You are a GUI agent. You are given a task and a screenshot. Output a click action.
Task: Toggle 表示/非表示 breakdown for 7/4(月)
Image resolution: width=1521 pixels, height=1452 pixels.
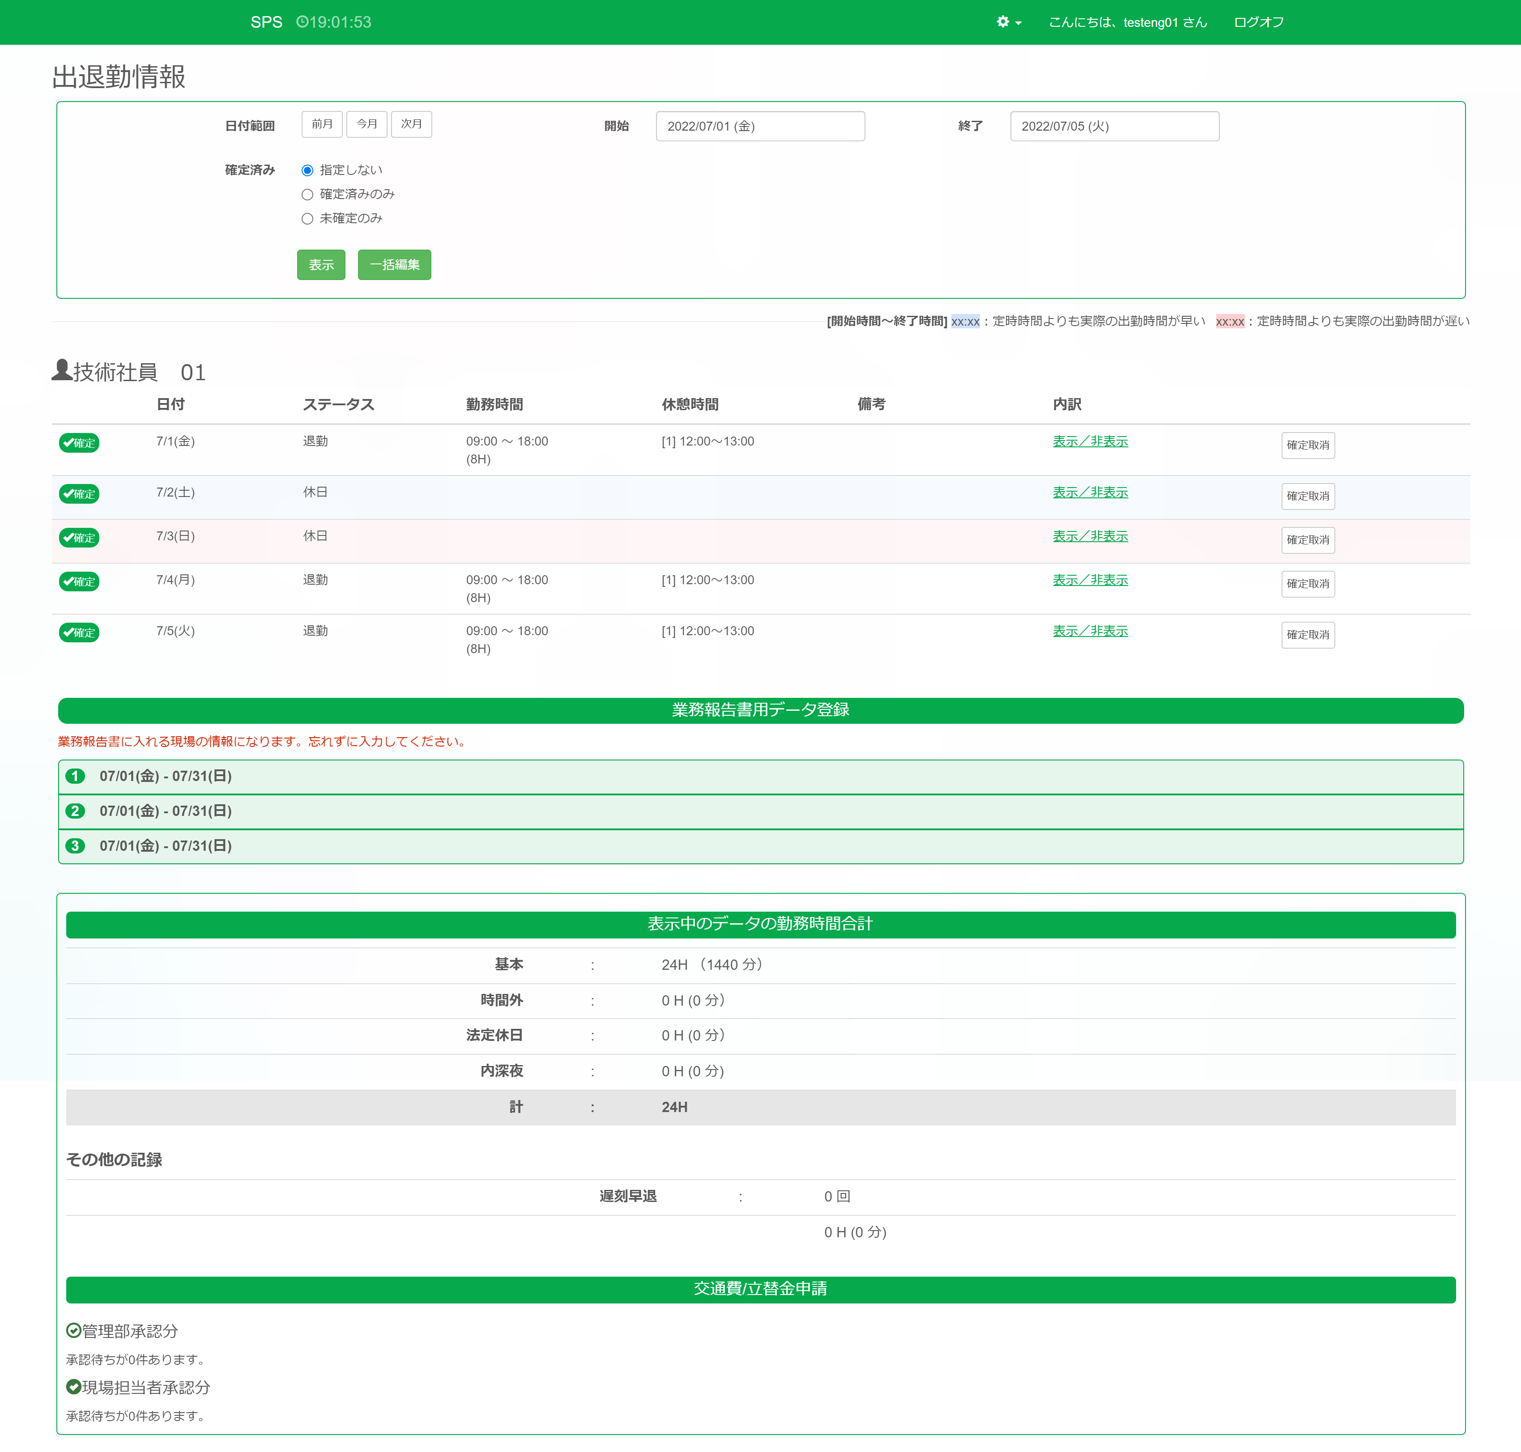pos(1090,580)
